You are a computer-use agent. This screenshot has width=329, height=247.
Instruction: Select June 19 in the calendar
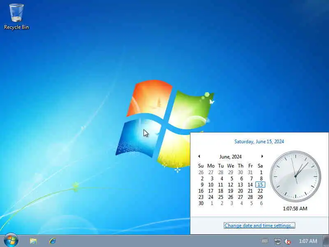[230, 191]
